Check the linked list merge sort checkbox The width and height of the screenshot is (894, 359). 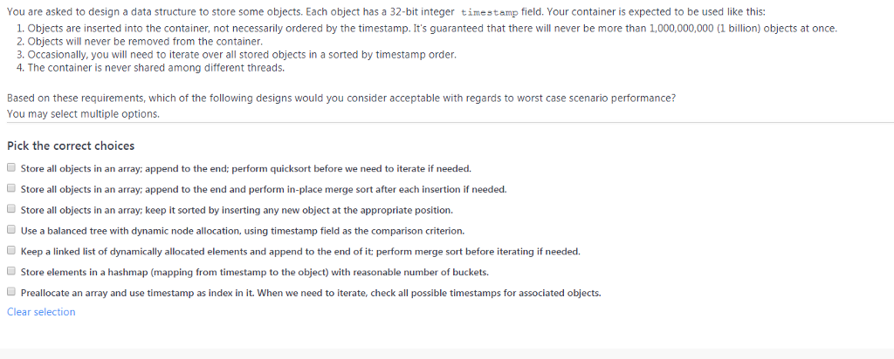pyautogui.click(x=10, y=251)
